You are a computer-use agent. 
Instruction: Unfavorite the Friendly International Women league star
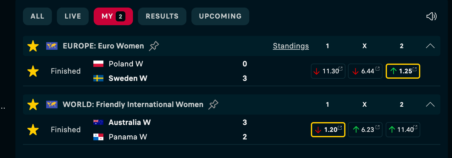coord(33,104)
